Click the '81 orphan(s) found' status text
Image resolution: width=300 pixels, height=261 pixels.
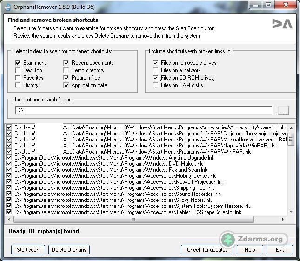tap(54, 231)
